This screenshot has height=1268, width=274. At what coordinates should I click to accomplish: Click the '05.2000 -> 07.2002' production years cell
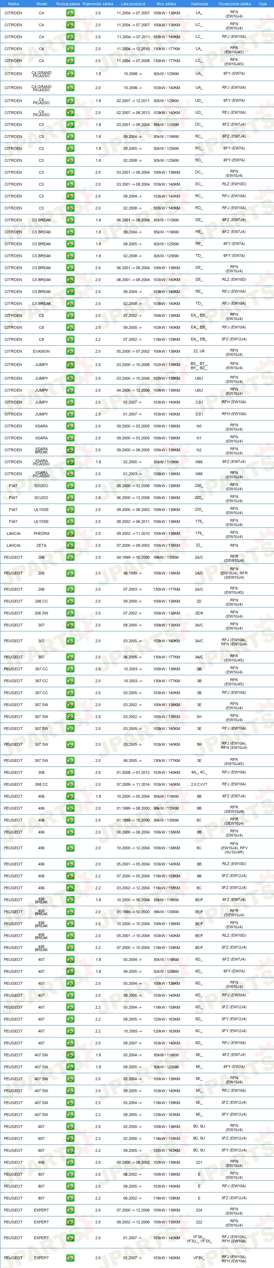(x=133, y=351)
